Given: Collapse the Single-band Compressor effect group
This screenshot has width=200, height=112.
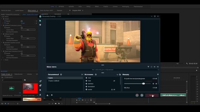Looking at the screenshot, I should point(2,51).
